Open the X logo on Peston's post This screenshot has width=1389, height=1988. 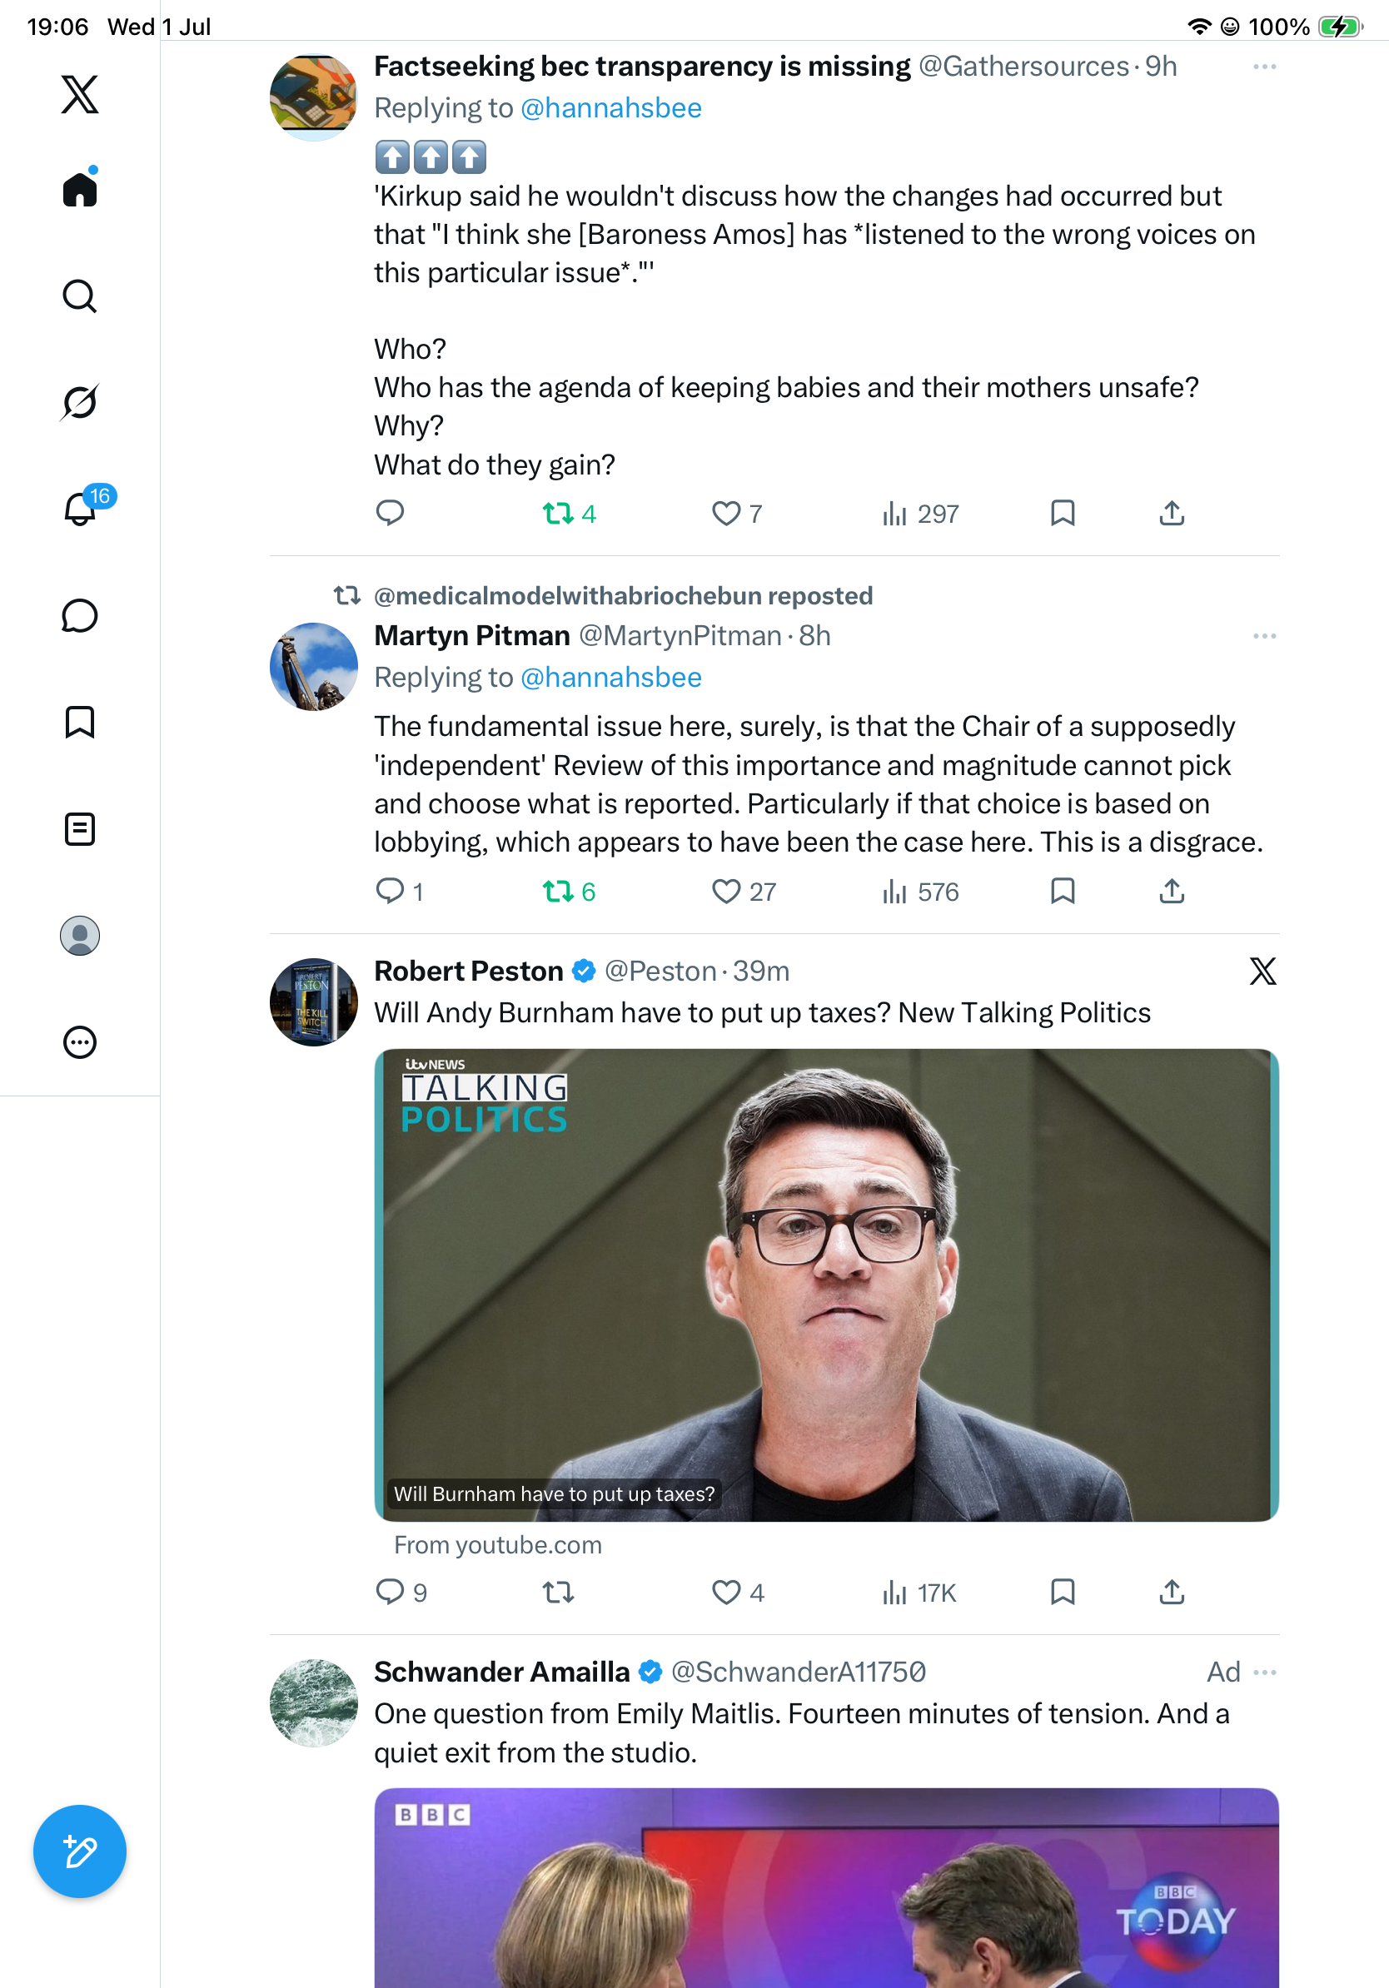(x=1262, y=971)
